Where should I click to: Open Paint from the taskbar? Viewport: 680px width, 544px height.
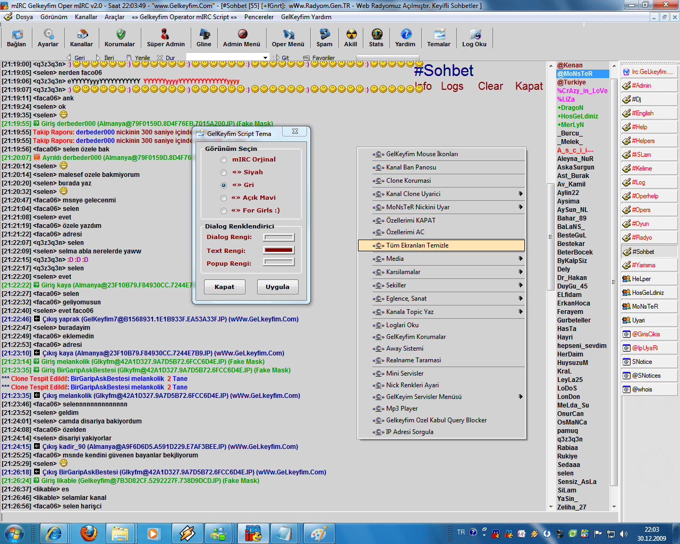(x=318, y=533)
